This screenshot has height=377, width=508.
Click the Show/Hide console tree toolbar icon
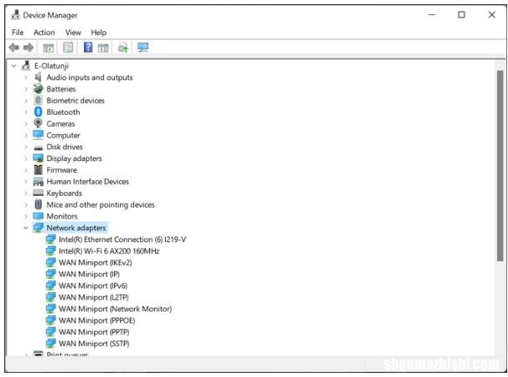click(x=49, y=48)
